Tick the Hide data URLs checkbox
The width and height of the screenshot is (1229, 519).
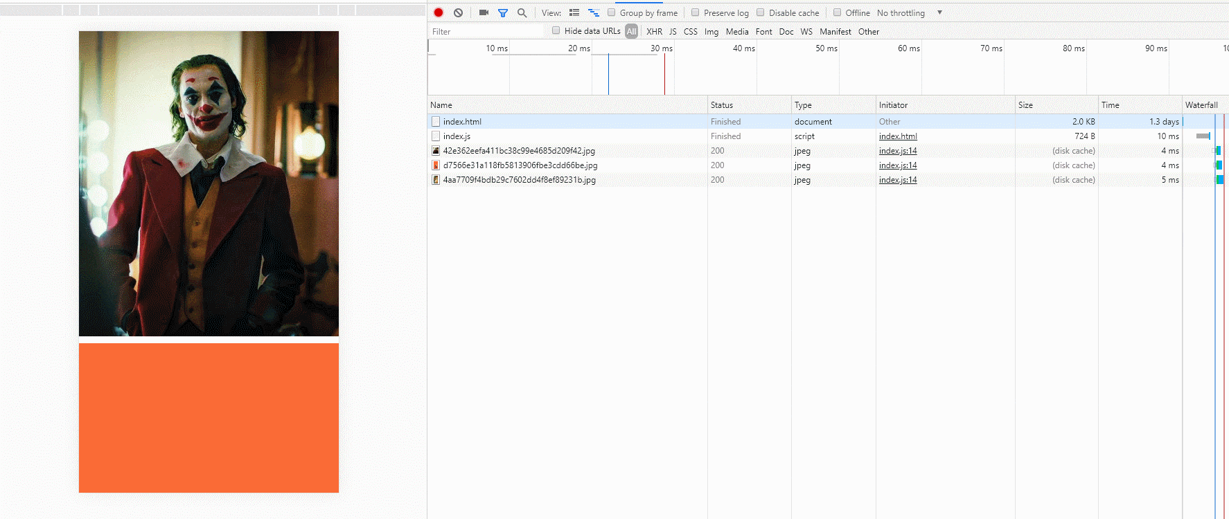[x=556, y=30]
